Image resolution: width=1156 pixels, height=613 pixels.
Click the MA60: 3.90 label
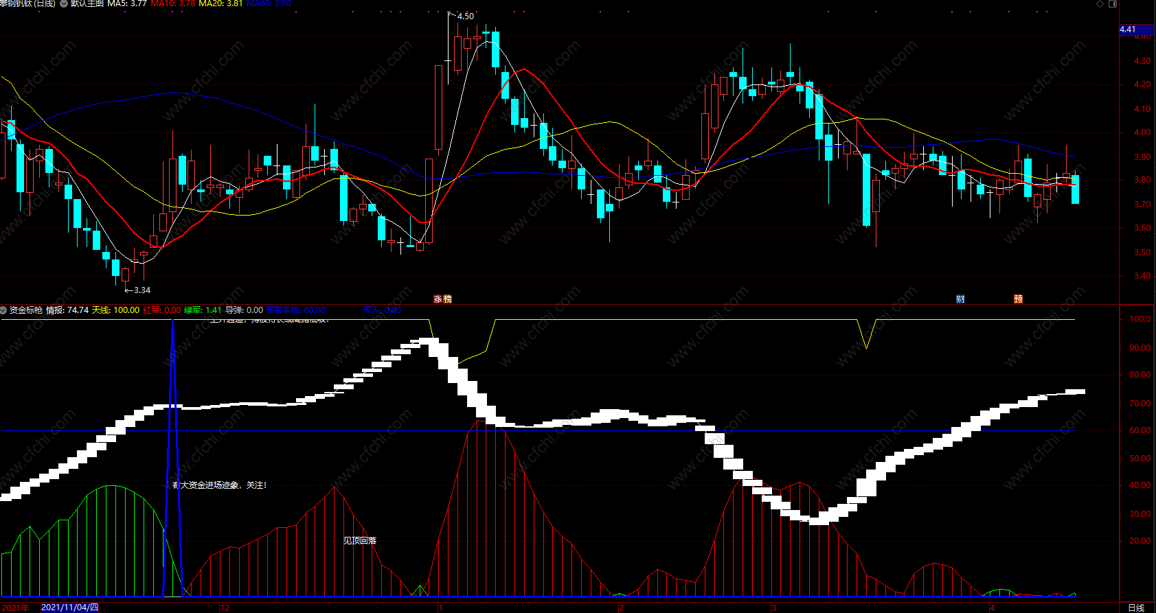[269, 3]
